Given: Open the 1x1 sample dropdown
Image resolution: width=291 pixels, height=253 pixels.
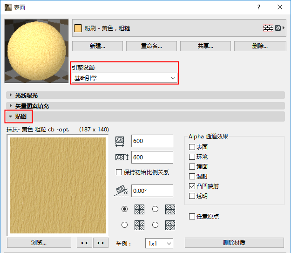Looking at the screenshot, I should pyautogui.click(x=159, y=243).
